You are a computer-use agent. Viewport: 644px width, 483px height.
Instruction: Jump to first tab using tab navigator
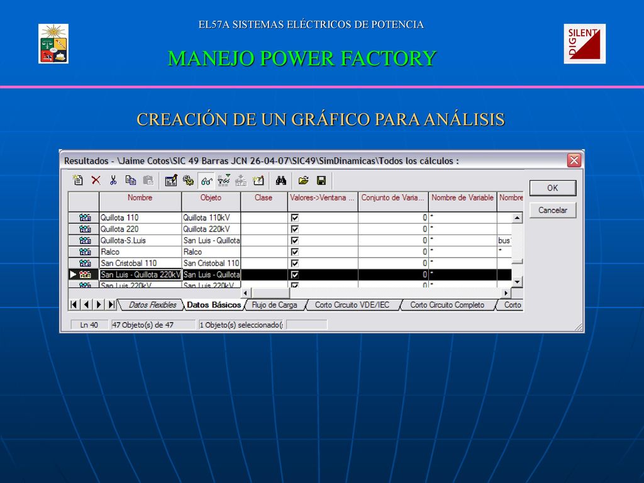coord(74,305)
